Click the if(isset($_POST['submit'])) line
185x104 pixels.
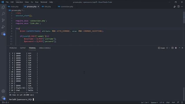tap(34, 36)
